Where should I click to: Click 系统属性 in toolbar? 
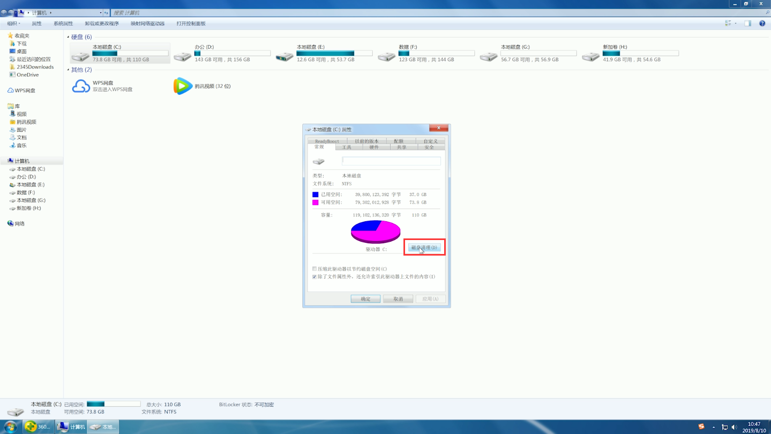click(63, 24)
